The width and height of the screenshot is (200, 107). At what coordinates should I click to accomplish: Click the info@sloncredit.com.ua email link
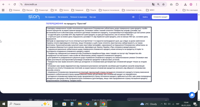[43, 100]
